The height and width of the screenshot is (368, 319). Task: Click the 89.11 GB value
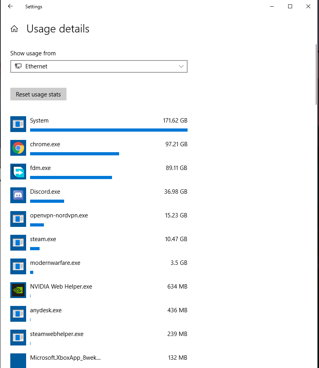[177, 168]
